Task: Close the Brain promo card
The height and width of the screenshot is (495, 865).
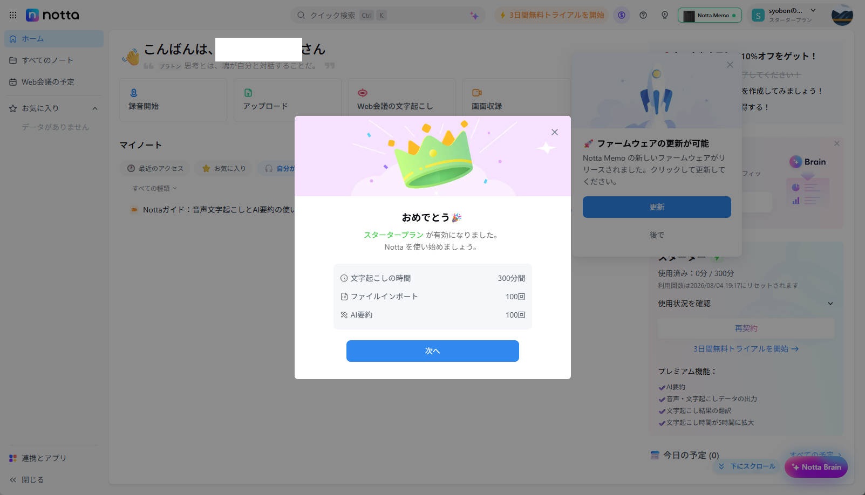Action: (x=836, y=143)
